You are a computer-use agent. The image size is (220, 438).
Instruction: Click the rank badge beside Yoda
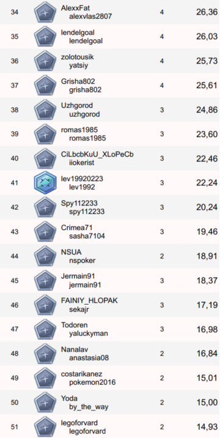(45, 403)
